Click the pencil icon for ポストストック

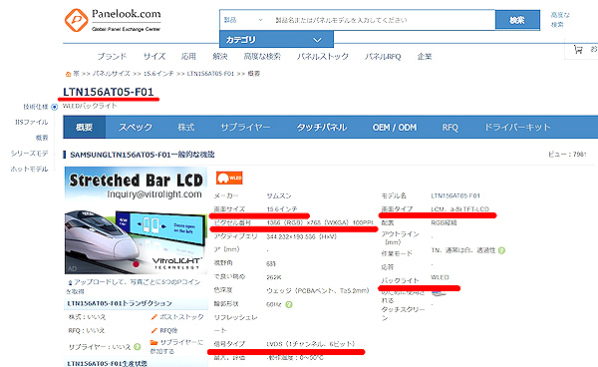[154, 317]
